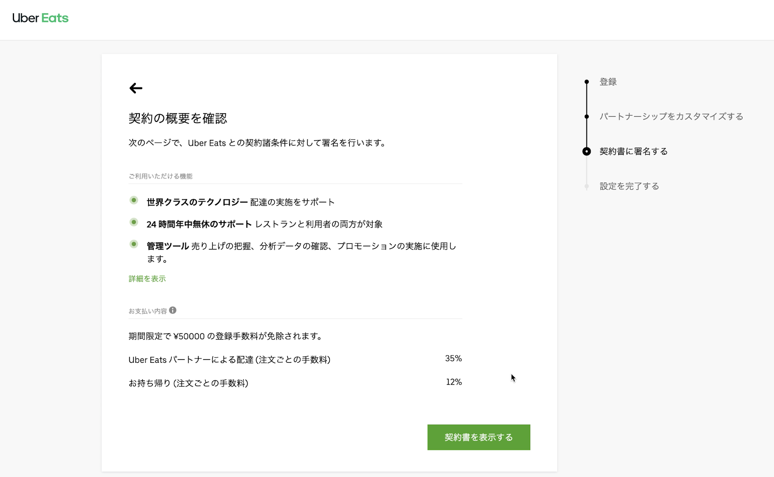Click the 12% takeout fee value
This screenshot has height=477, width=774.
[454, 382]
